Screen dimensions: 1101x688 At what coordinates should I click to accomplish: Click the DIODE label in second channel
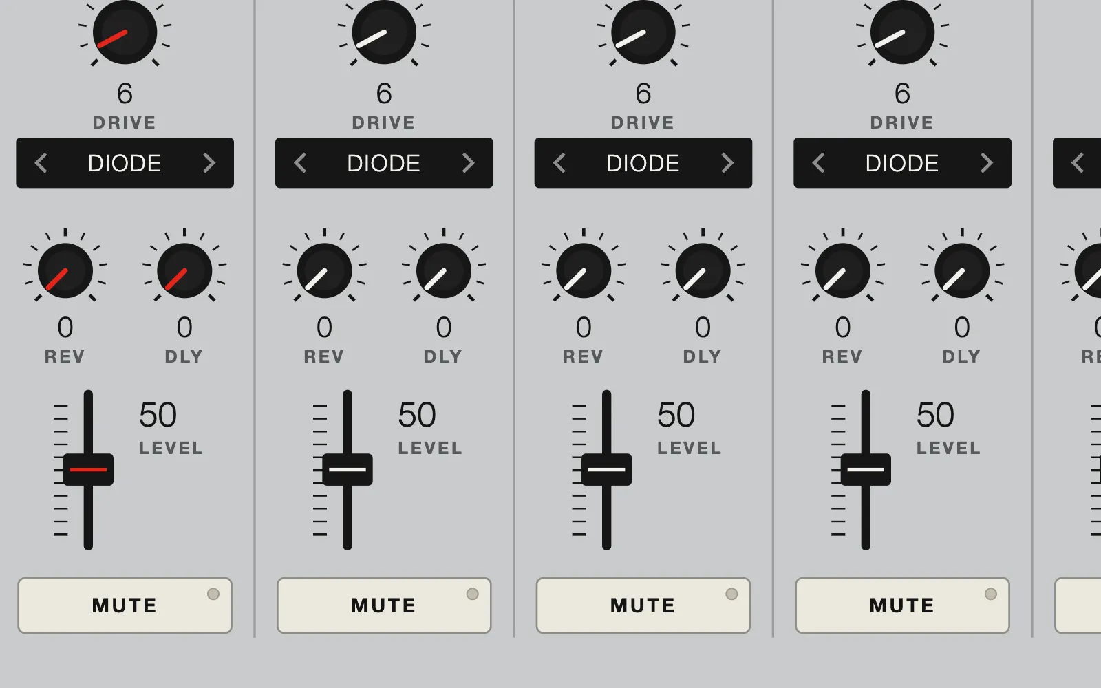[x=384, y=163]
